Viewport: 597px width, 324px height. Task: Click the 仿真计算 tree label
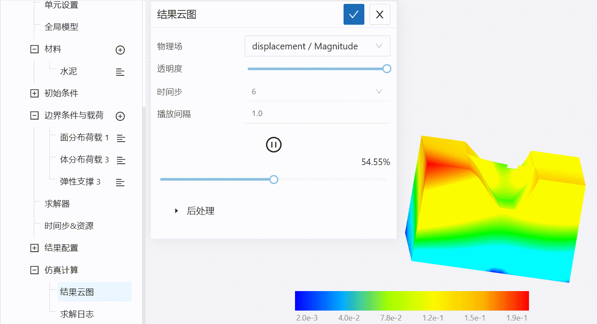(x=62, y=270)
